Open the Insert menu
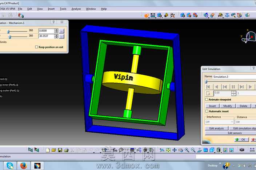256x170 pixels. tap(51, 9)
